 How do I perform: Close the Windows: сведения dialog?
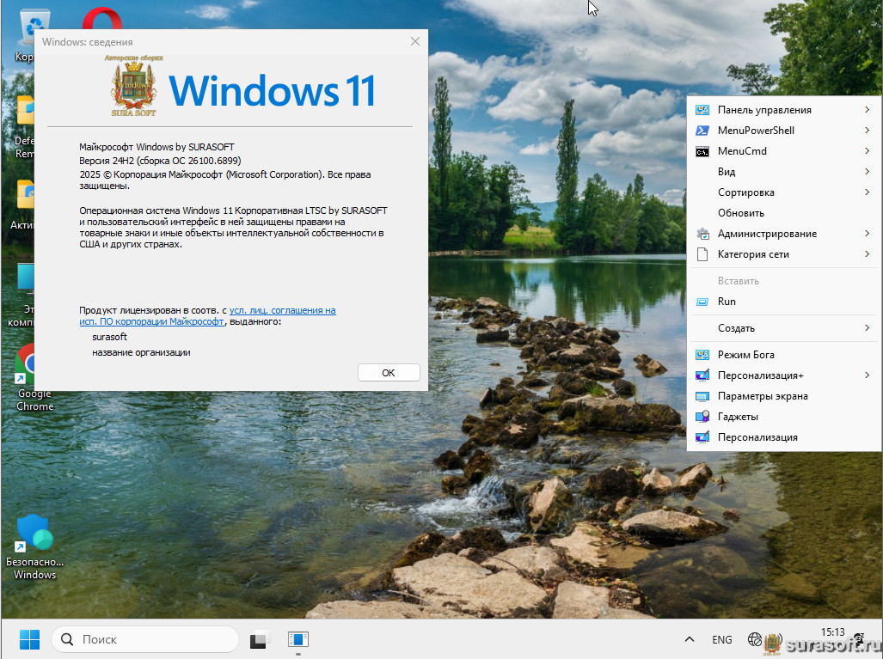tap(415, 41)
